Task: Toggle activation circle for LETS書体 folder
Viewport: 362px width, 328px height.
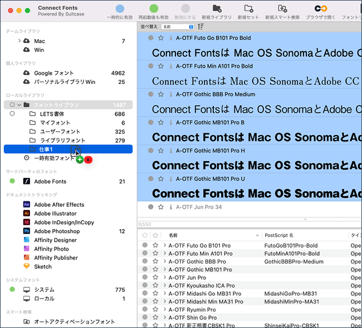Action: pos(12,114)
